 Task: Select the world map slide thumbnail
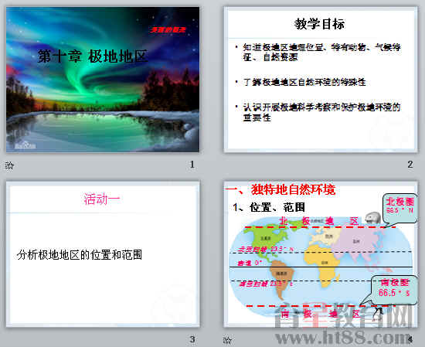point(321,254)
